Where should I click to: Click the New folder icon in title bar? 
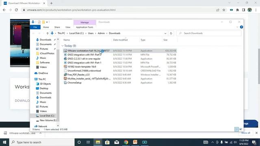click(43, 22)
